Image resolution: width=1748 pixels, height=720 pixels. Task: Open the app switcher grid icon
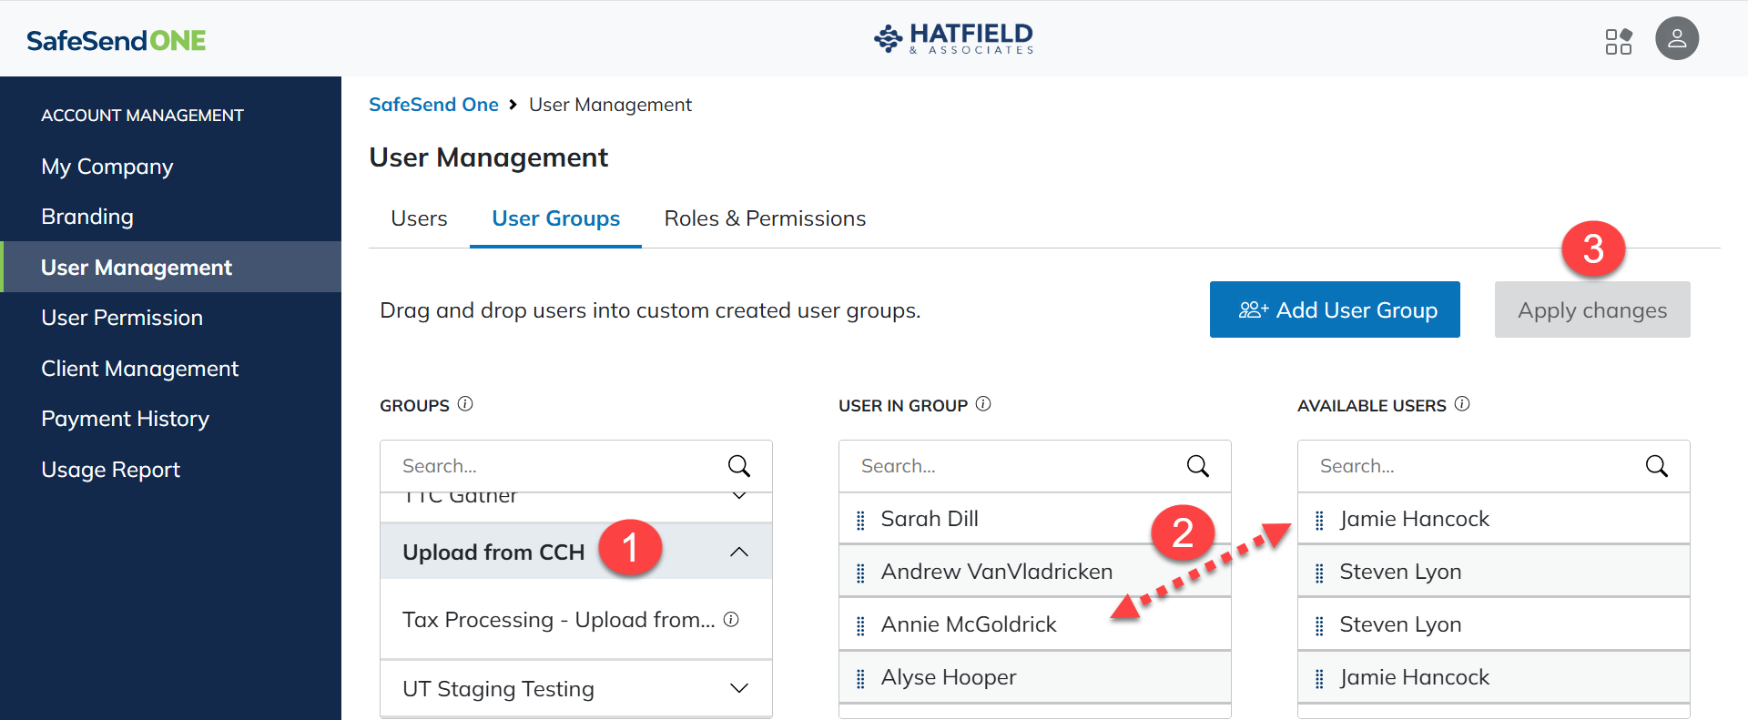(1618, 41)
